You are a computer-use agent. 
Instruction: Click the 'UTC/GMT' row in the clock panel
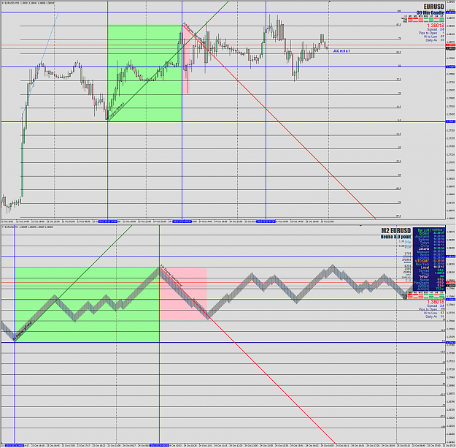[429, 261]
